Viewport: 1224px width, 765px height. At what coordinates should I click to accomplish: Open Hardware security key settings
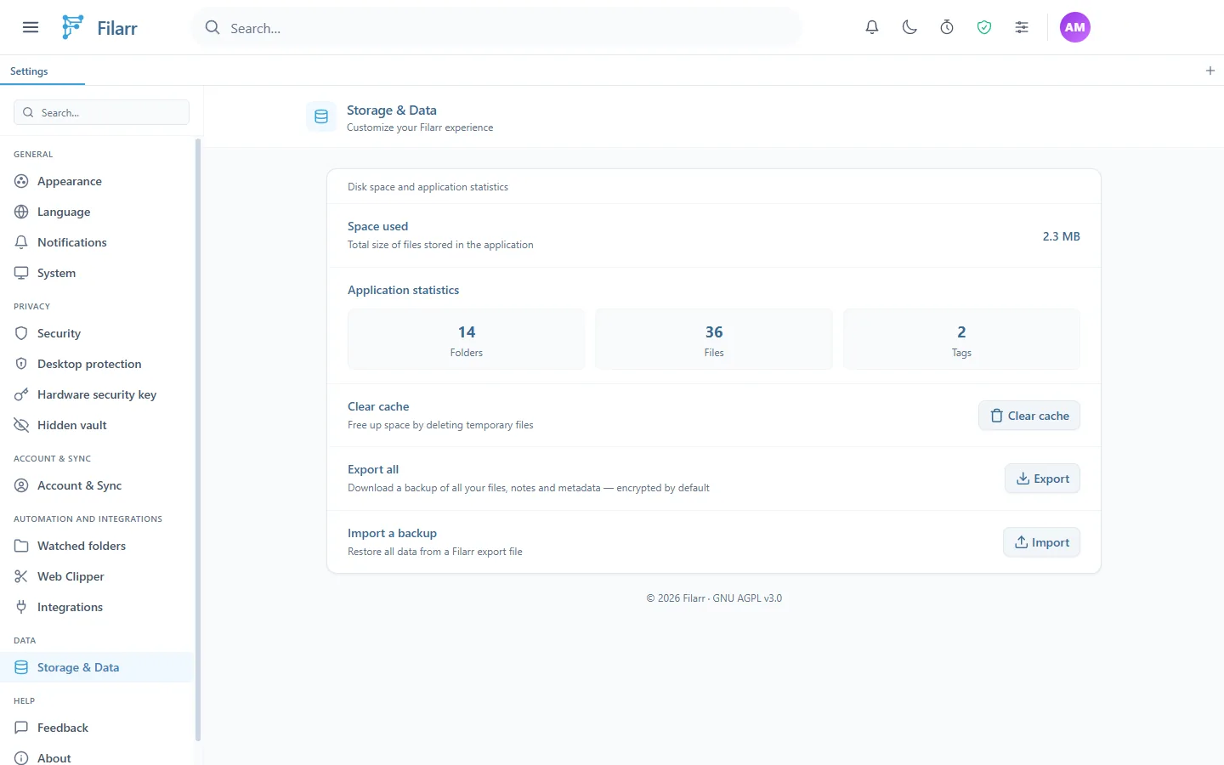tap(97, 394)
